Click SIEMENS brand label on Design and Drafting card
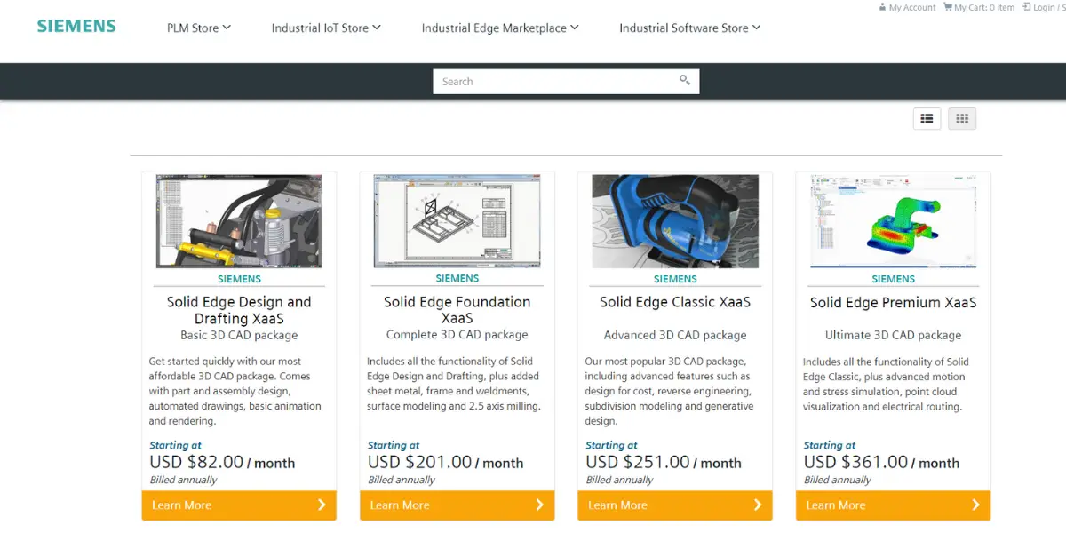This screenshot has width=1066, height=533. pos(239,278)
